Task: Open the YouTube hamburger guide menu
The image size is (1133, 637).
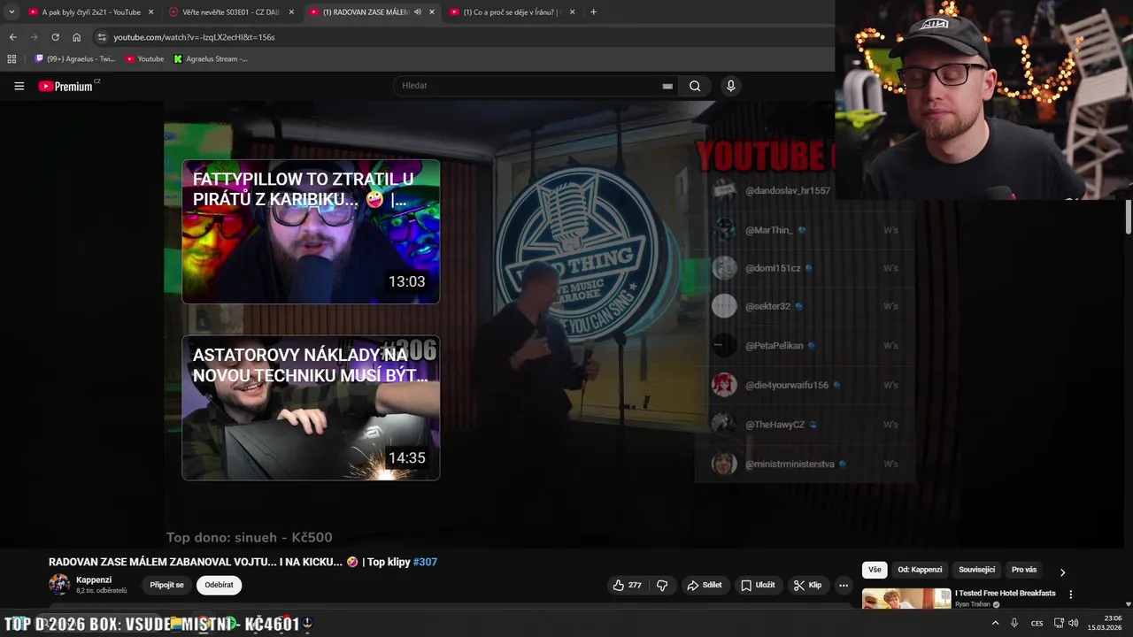Action: [x=19, y=86]
